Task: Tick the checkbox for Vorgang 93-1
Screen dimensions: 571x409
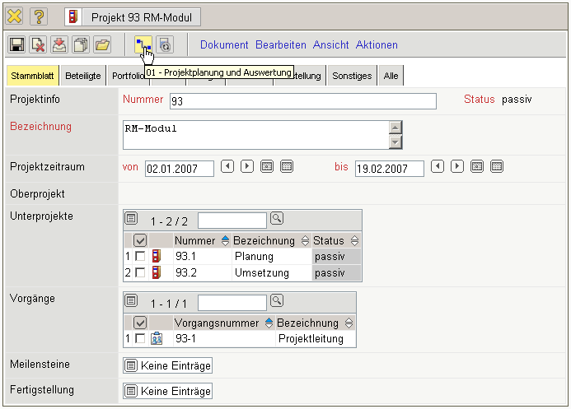Action: click(x=139, y=338)
